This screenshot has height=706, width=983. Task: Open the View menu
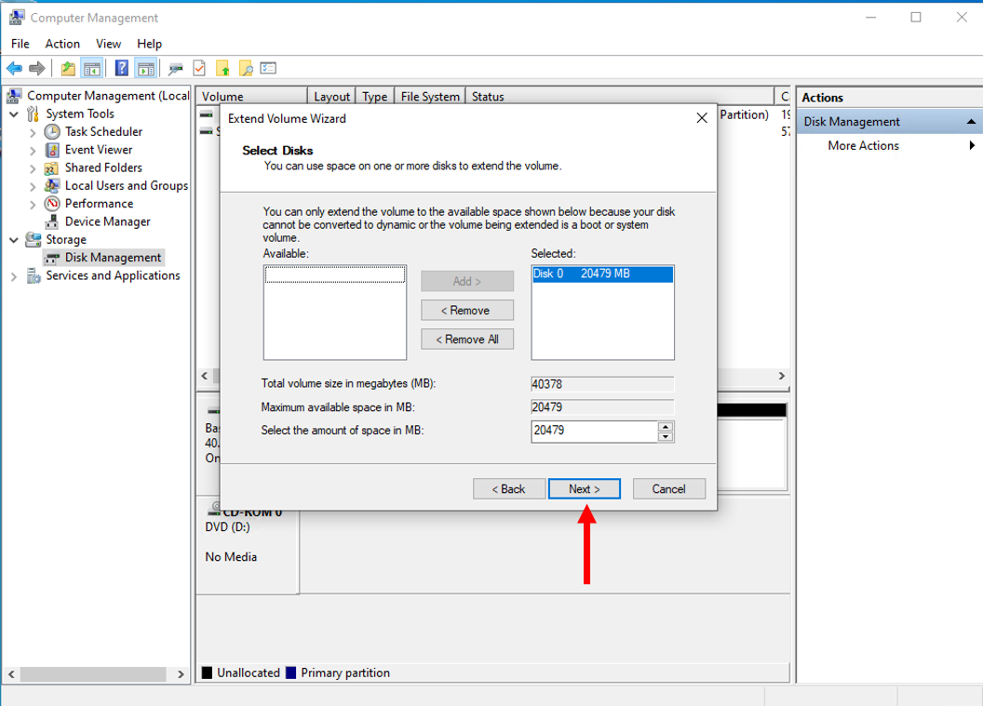coord(108,44)
